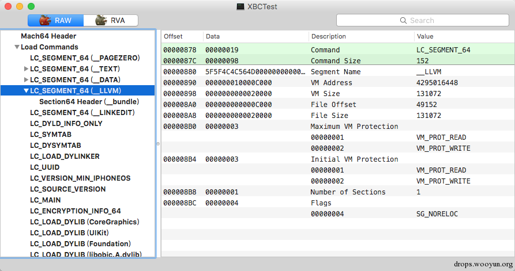
Task: Switch to RVA view mode
Action: 111,20
